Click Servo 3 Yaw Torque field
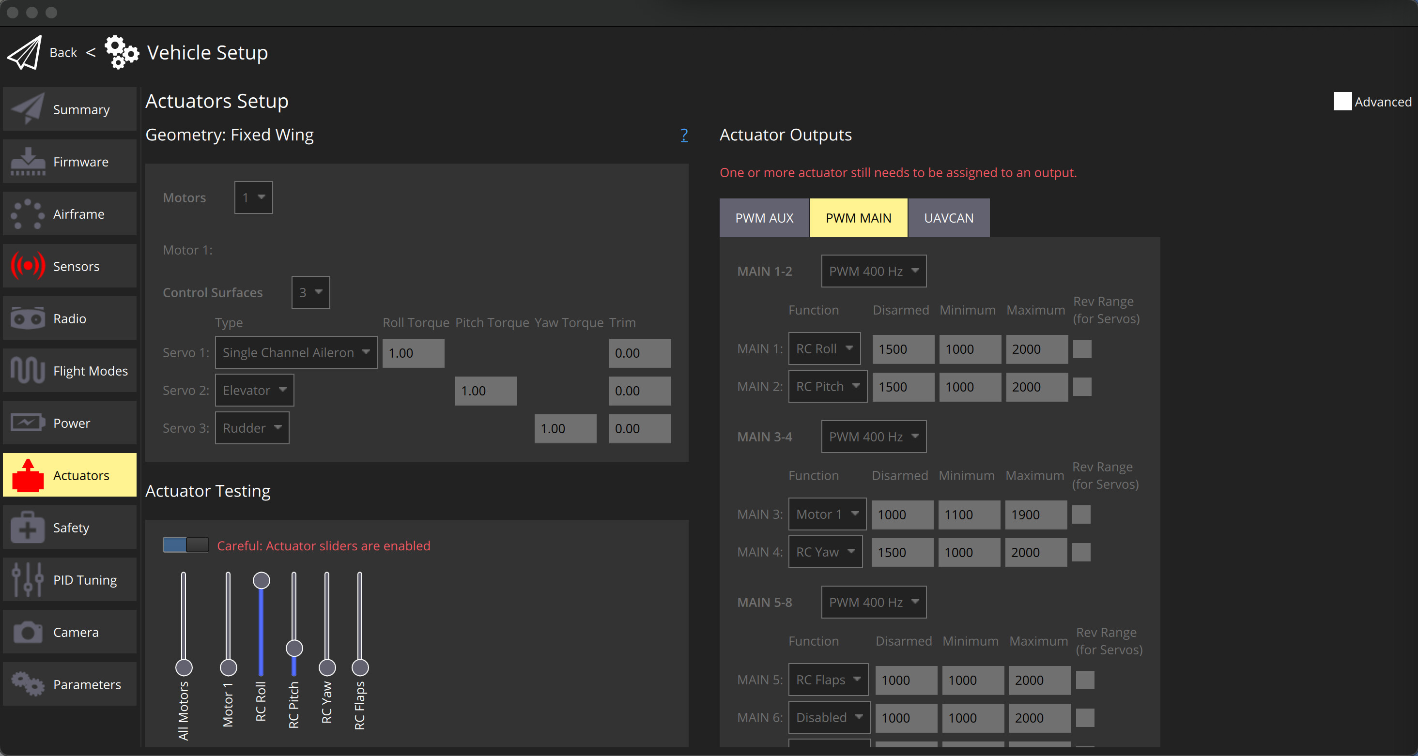 [x=565, y=429]
